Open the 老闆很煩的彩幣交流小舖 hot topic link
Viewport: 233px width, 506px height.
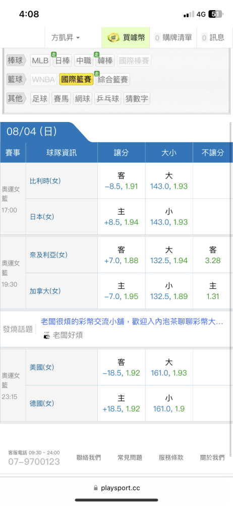click(132, 321)
